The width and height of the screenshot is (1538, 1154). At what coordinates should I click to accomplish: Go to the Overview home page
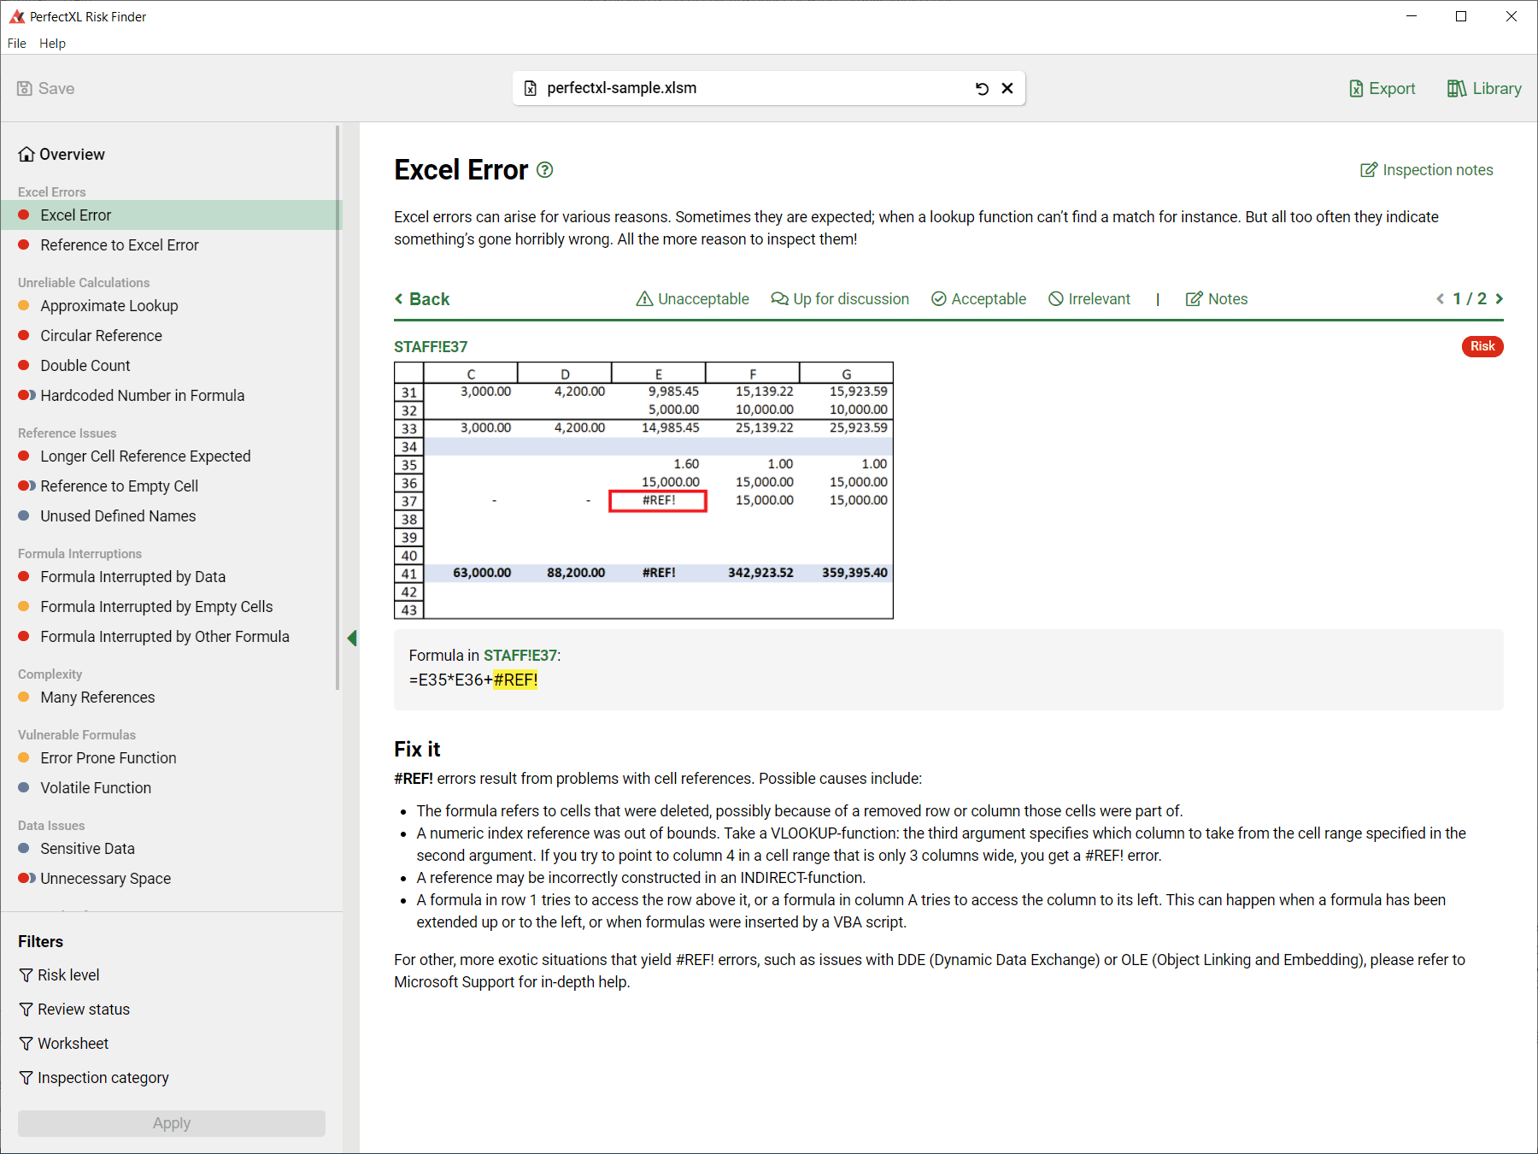62,155
